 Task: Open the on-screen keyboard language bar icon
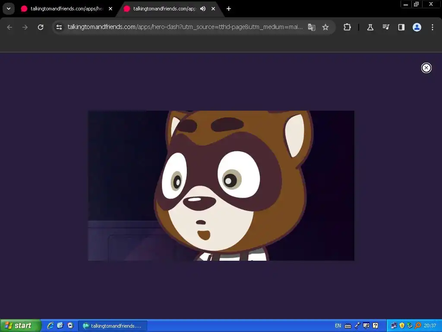pos(348,326)
